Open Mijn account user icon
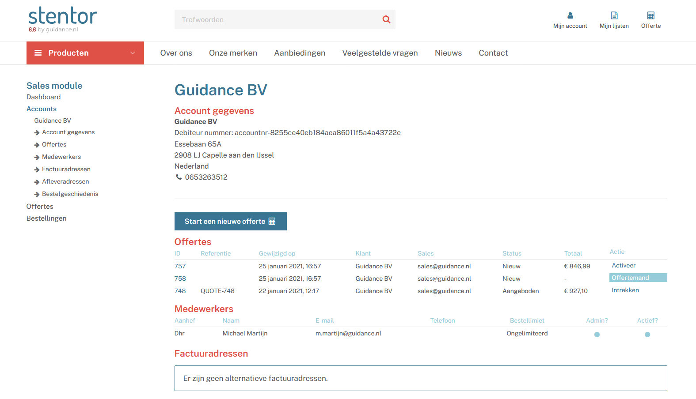This screenshot has width=696, height=399. (x=570, y=15)
